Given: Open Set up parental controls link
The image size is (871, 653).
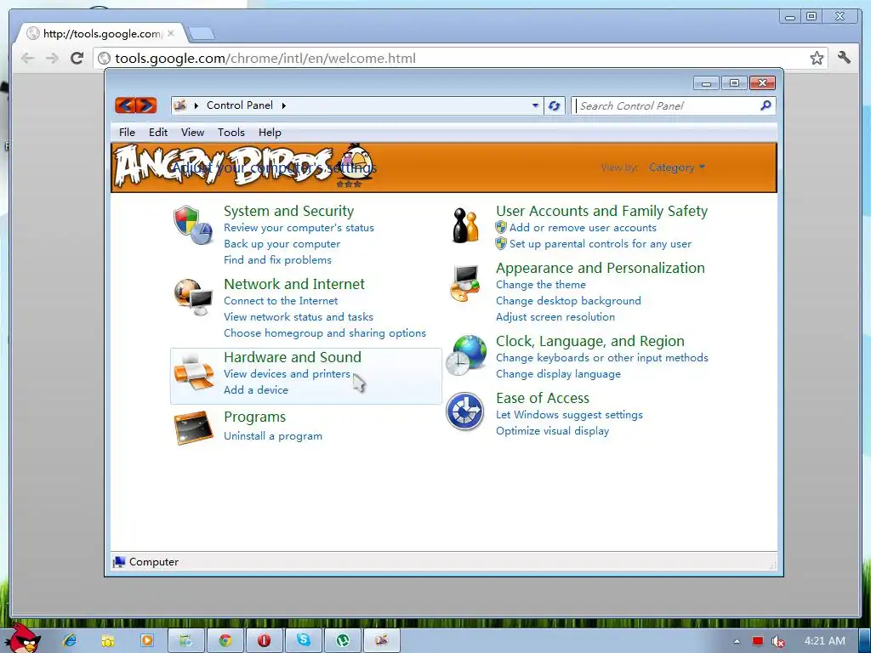Looking at the screenshot, I should pyautogui.click(x=601, y=244).
